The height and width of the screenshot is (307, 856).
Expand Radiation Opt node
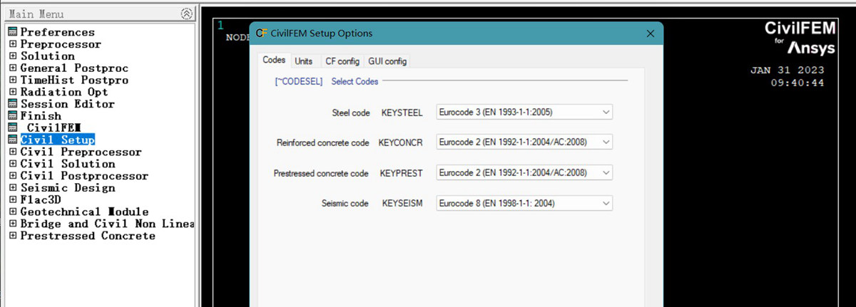pos(12,92)
